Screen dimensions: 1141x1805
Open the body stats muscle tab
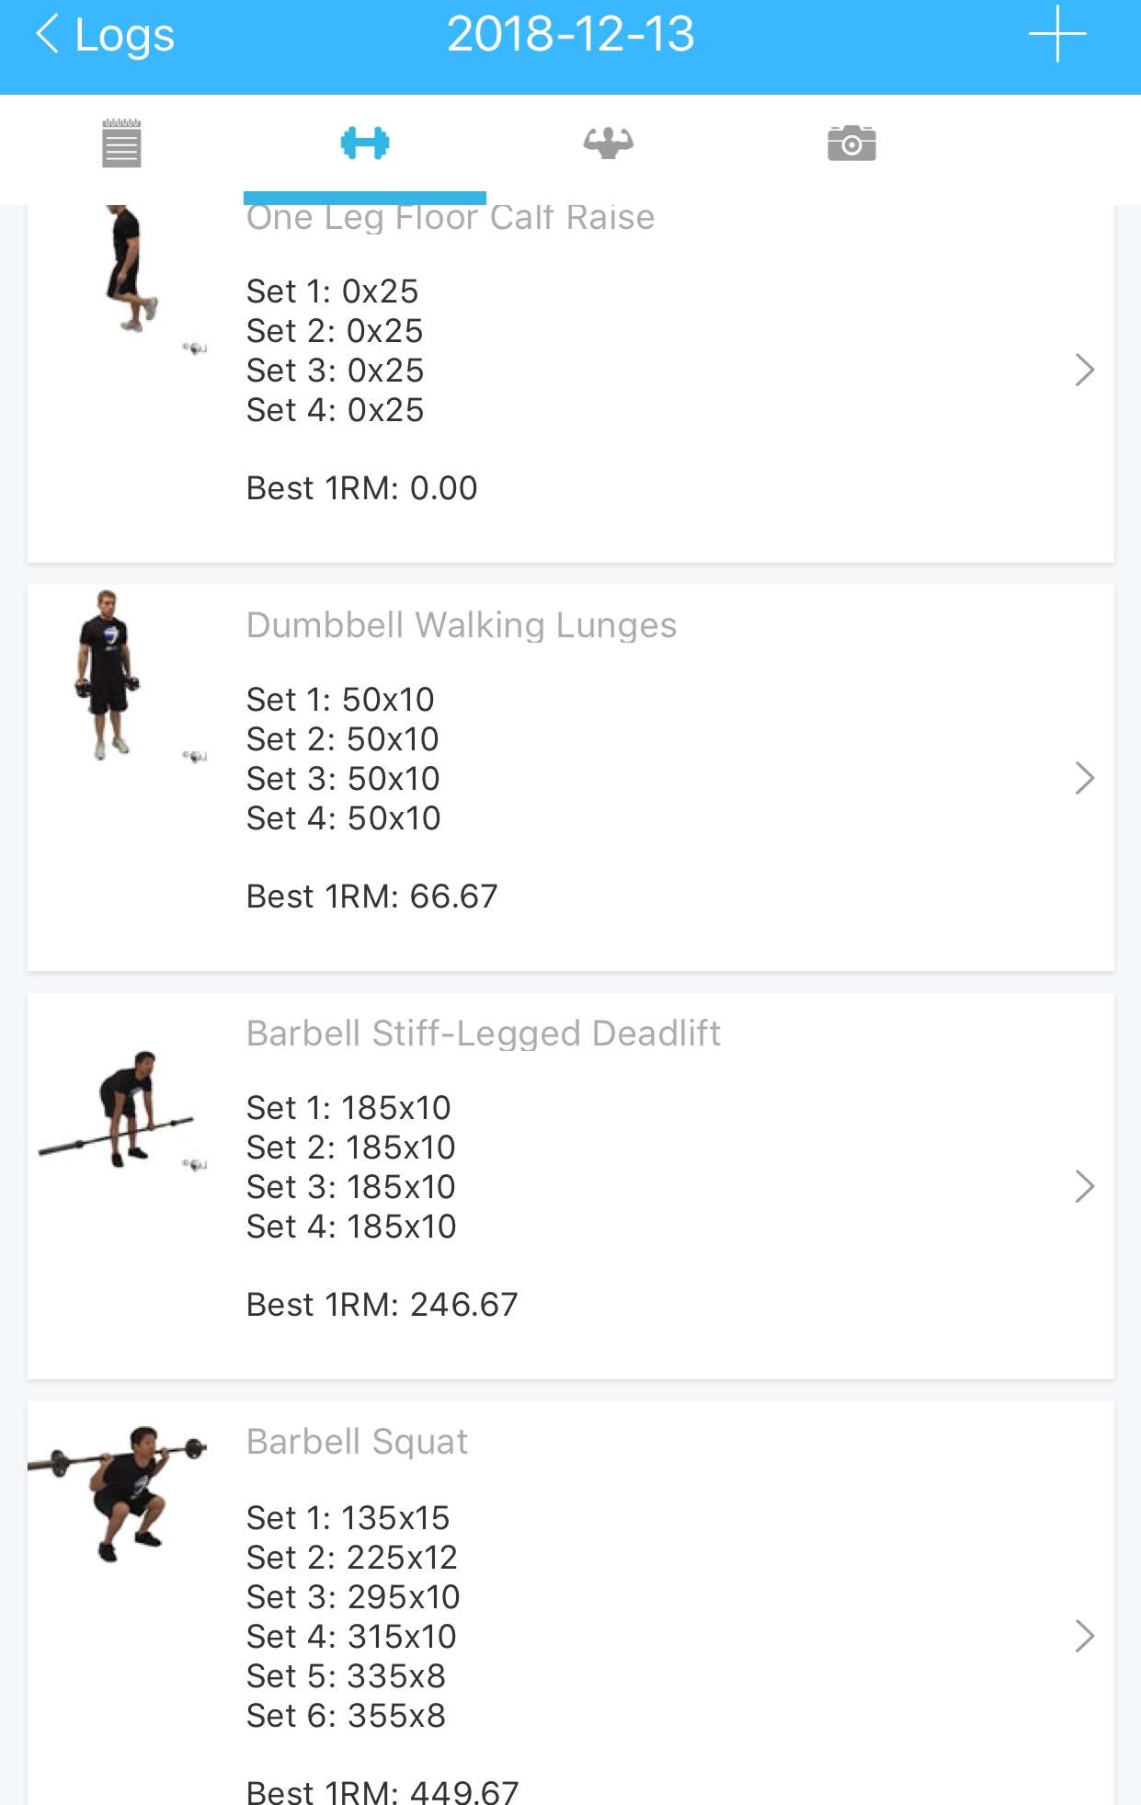tap(608, 143)
